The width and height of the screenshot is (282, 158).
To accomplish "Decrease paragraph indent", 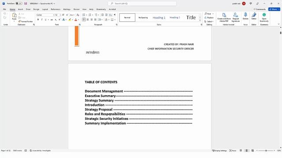I will pos(103,15).
